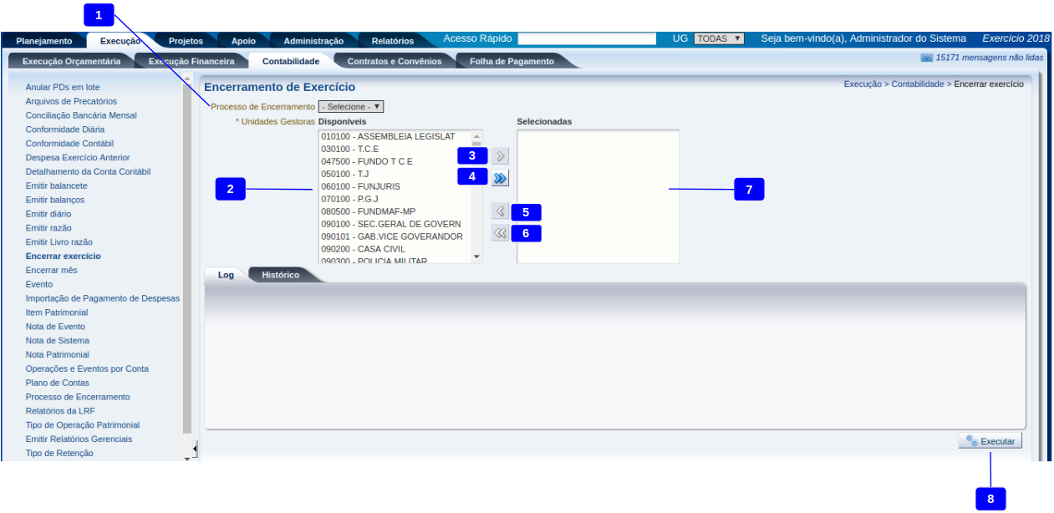Open Encerrar mês in the sidebar
1054x513 pixels.
pos(52,271)
